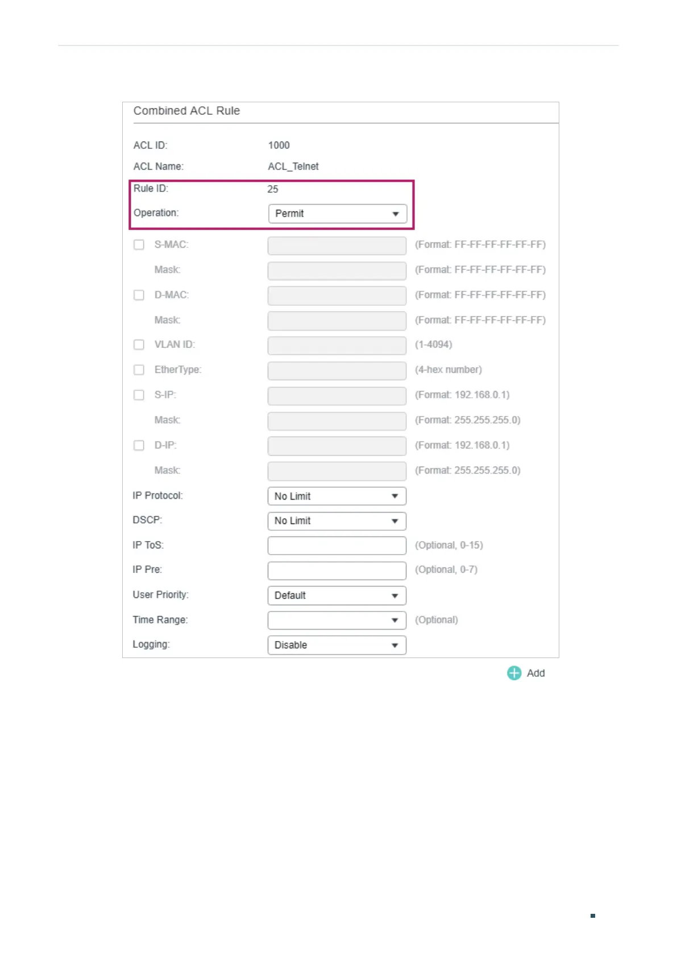The width and height of the screenshot is (677, 957).
Task: Enable the D-MAC checkbox
Action: click(x=139, y=295)
